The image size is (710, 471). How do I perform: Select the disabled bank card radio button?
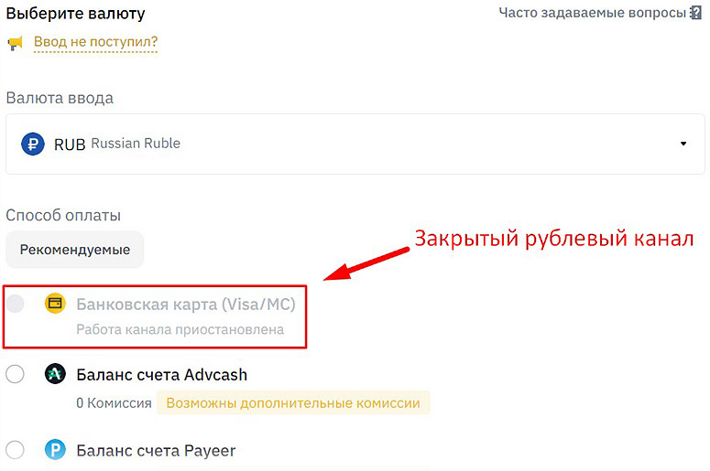click(x=16, y=304)
